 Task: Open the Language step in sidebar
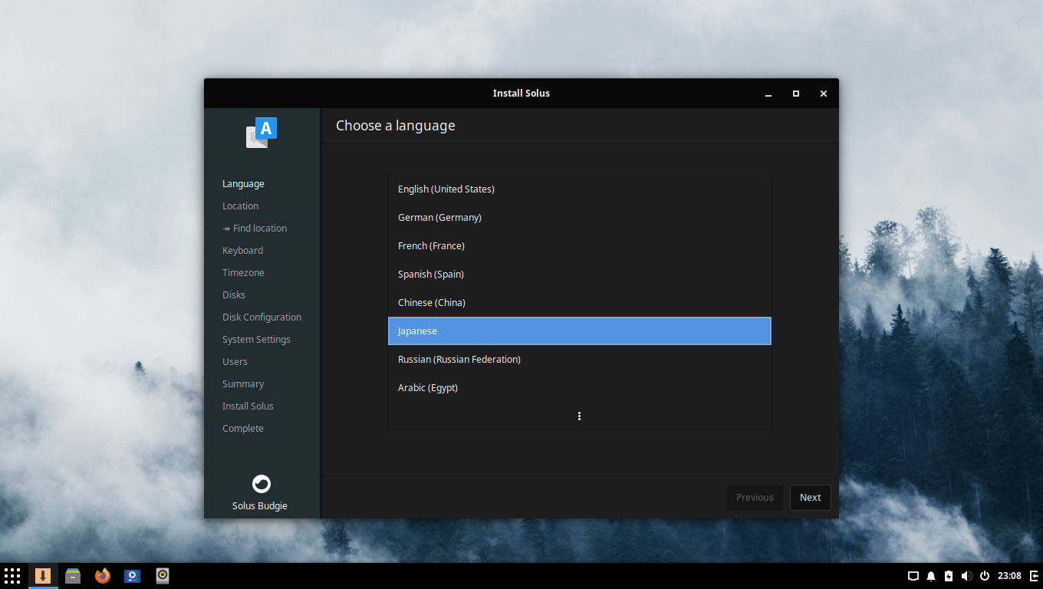(243, 184)
